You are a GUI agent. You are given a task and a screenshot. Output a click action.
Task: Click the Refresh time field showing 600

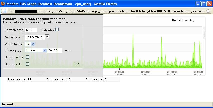click(x=31, y=30)
